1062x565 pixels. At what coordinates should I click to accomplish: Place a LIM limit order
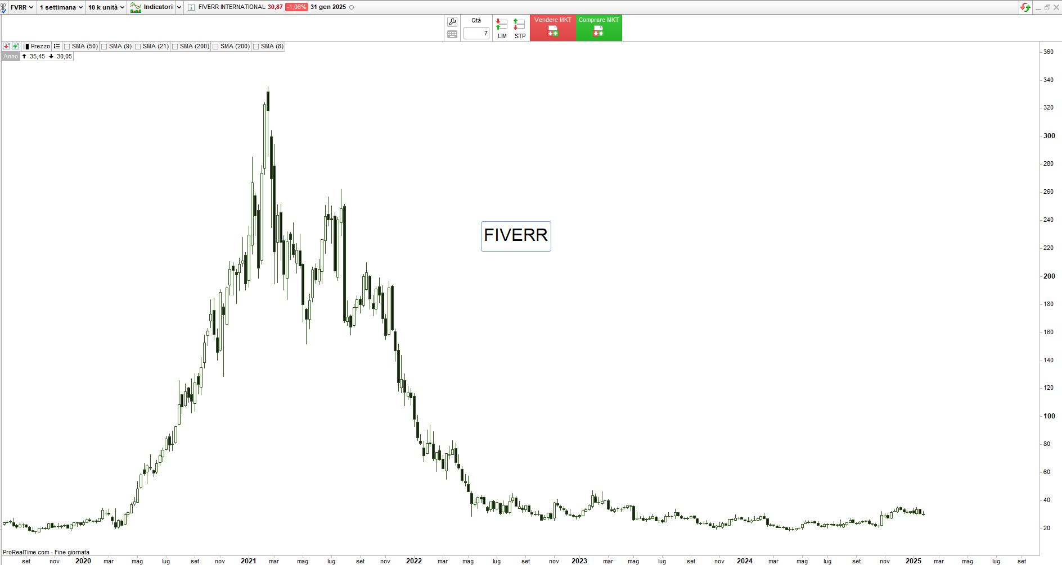tap(502, 28)
